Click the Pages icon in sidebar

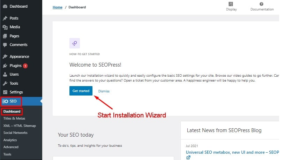pyautogui.click(x=5, y=36)
